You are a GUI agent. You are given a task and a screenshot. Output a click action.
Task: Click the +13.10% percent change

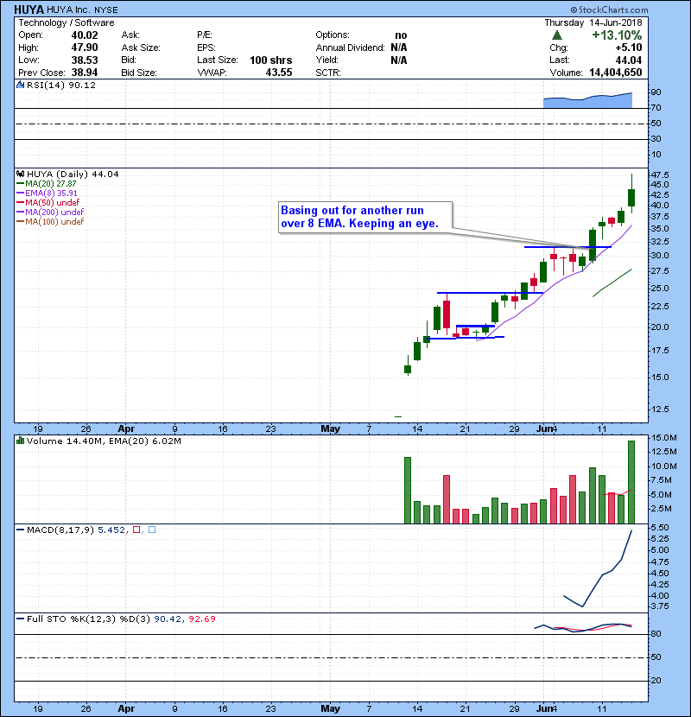tap(617, 35)
